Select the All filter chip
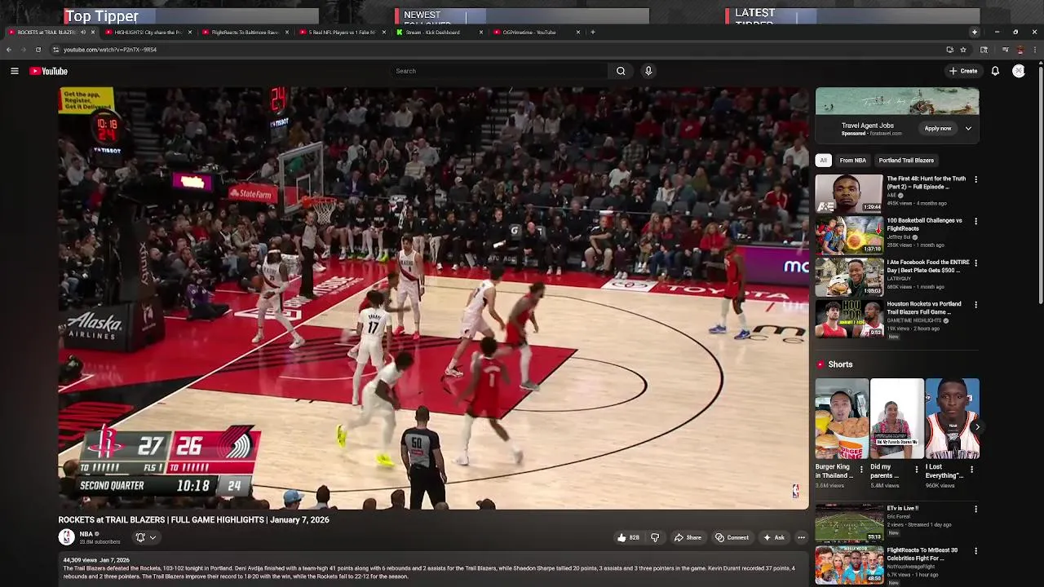 click(x=823, y=161)
